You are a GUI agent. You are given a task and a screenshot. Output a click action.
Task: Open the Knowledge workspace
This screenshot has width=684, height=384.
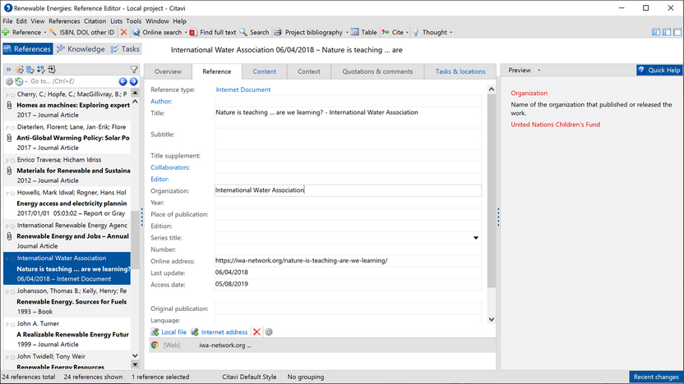[x=81, y=48]
